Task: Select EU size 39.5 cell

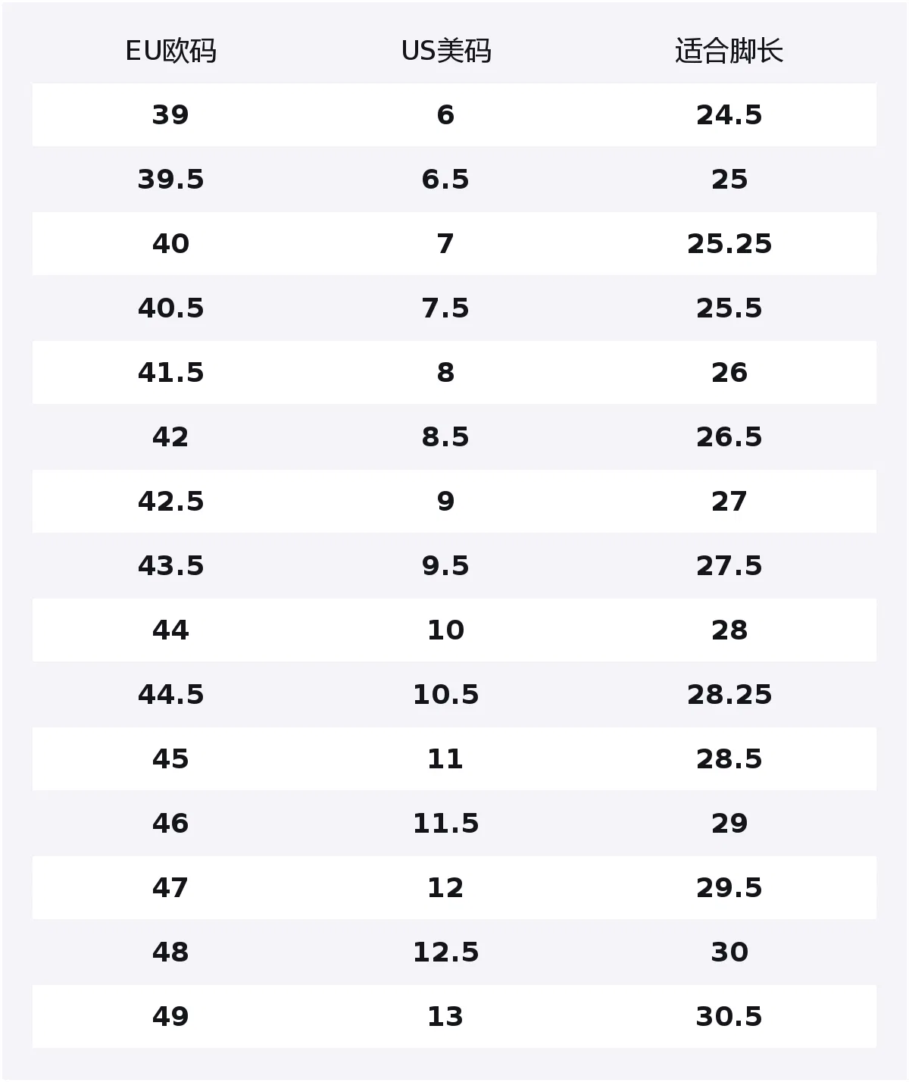Action: (170, 180)
